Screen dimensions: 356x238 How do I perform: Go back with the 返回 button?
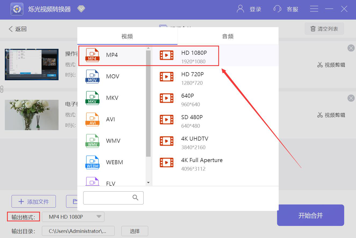(18, 29)
